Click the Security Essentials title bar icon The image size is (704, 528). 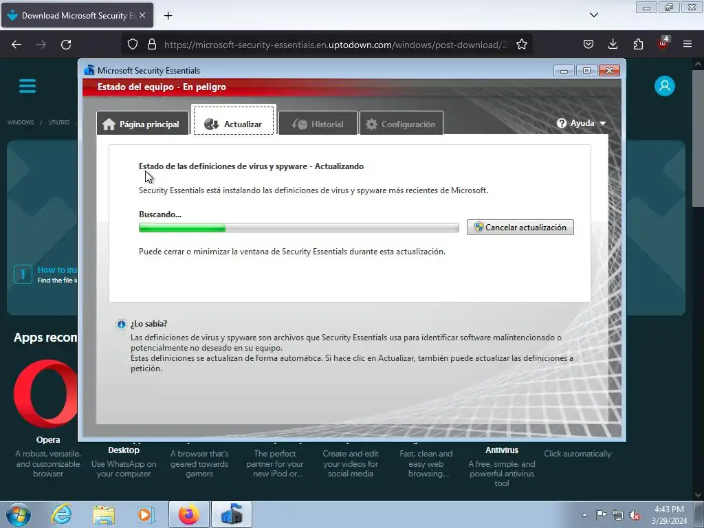(89, 70)
